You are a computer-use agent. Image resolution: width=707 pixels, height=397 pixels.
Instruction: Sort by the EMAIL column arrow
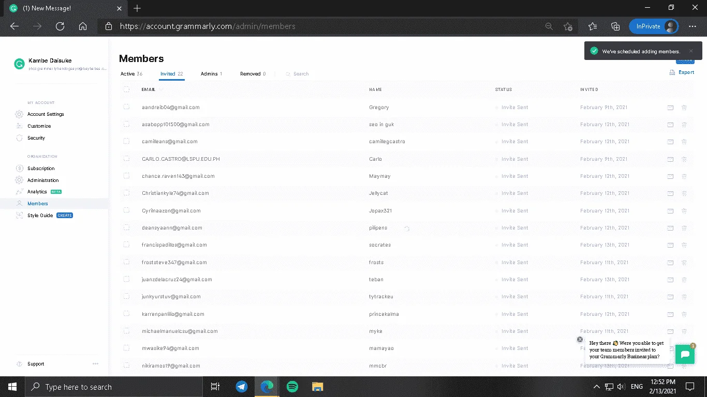coord(161,89)
